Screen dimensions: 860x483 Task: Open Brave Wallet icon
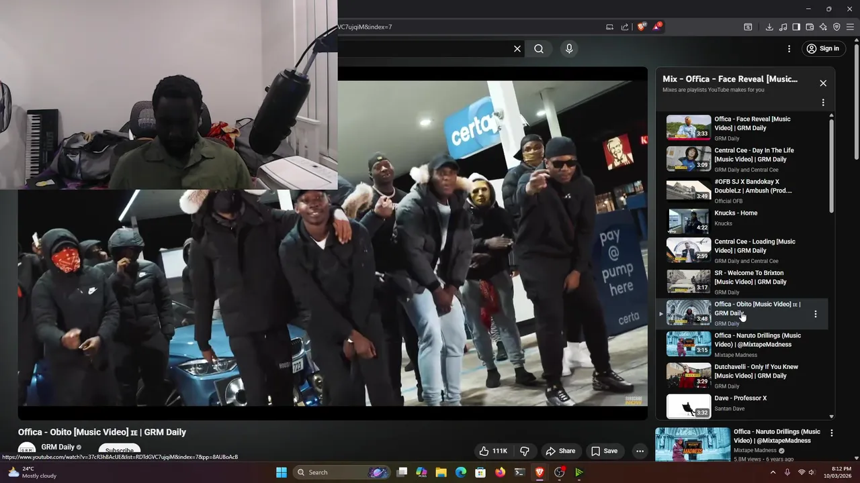coord(810,27)
